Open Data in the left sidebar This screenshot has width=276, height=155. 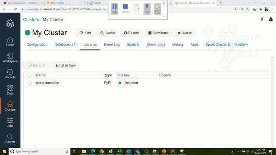coord(10,90)
